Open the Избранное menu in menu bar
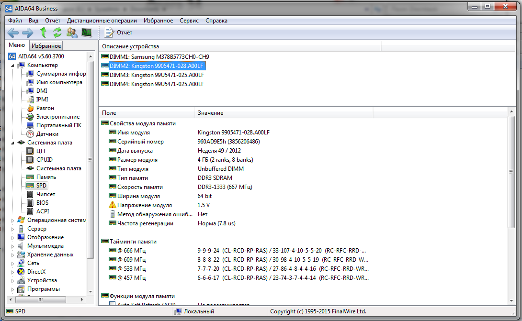 (158, 21)
